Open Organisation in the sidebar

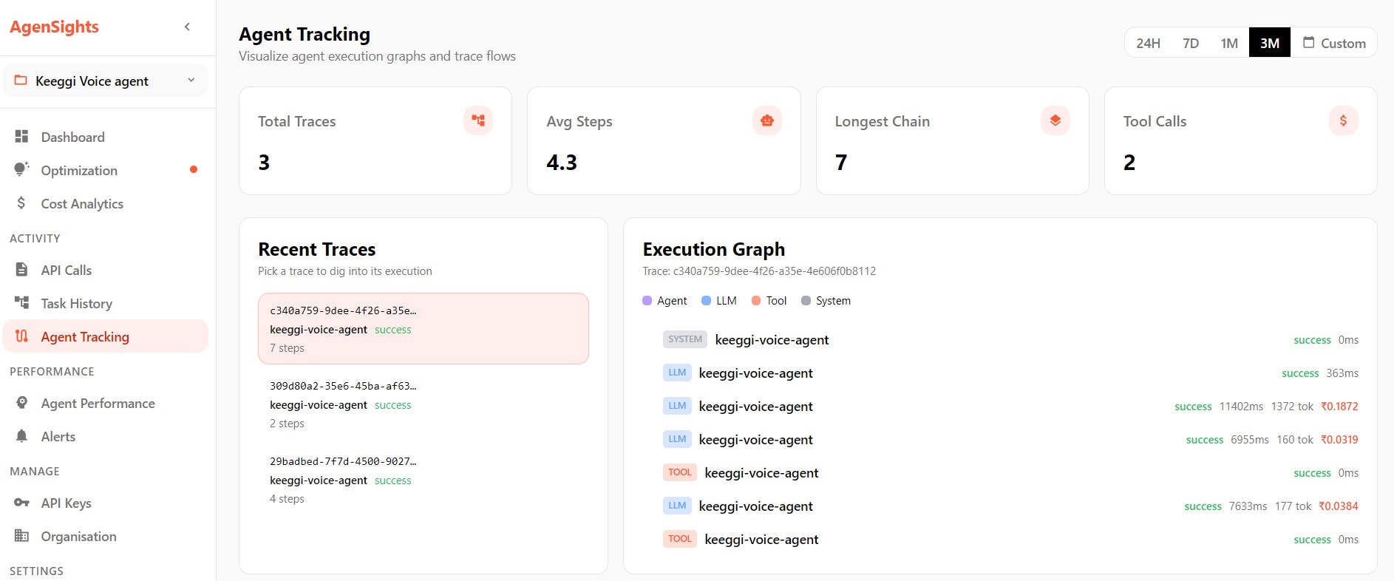[x=105, y=536]
